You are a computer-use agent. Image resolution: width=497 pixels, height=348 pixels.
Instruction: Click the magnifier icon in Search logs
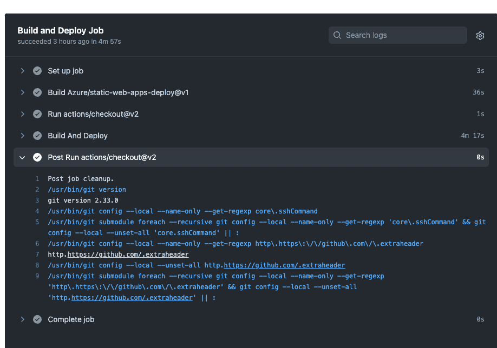click(337, 35)
